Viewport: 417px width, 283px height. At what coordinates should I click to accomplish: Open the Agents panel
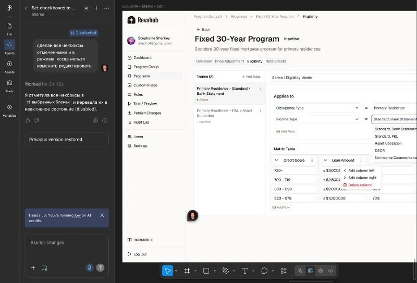(x=9, y=47)
